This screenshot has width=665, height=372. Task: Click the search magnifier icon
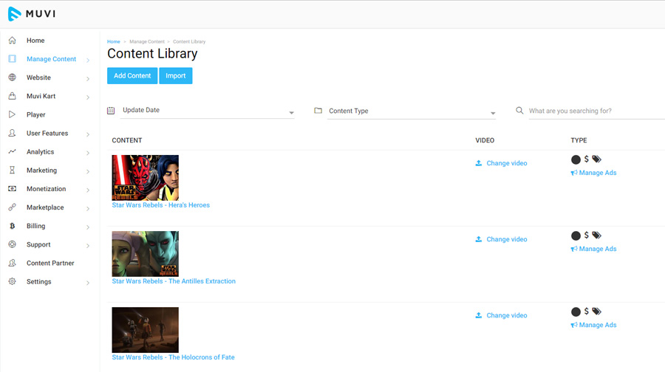(x=519, y=111)
